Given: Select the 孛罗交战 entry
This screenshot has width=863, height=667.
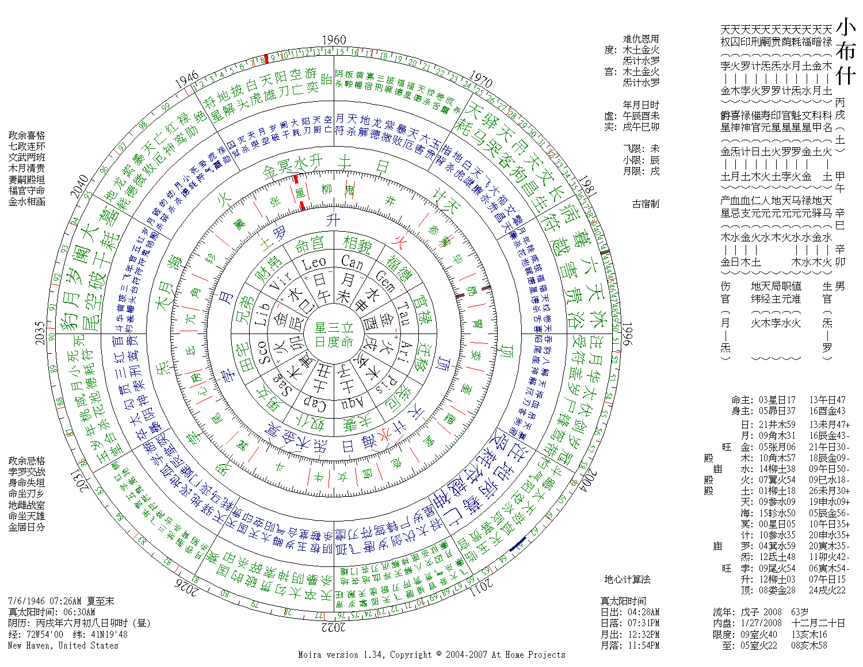Looking at the screenshot, I should 26,471.
